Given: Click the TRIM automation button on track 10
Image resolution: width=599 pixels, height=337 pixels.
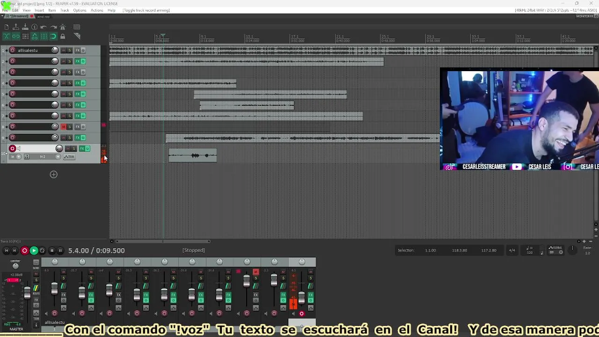Looking at the screenshot, I should click(69, 157).
